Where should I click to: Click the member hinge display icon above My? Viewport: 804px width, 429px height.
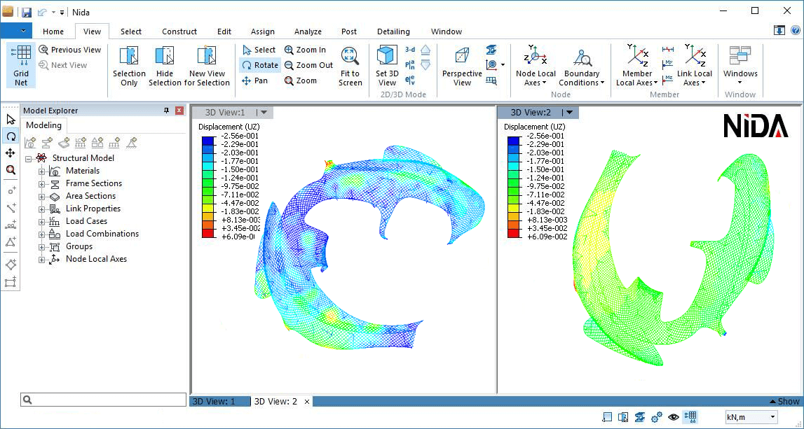(667, 50)
